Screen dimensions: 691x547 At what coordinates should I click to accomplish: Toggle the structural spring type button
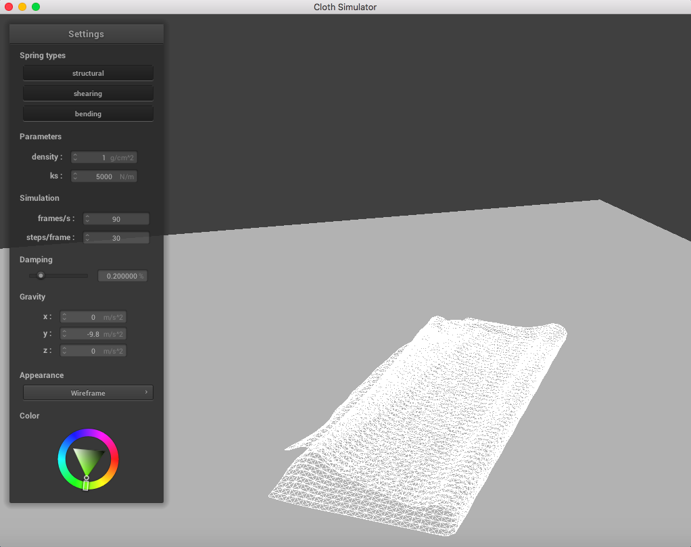click(x=88, y=73)
